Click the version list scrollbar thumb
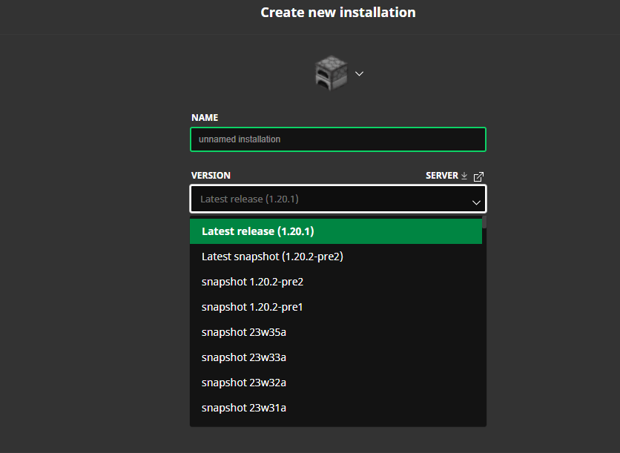This screenshot has width=620, height=453. 484,222
